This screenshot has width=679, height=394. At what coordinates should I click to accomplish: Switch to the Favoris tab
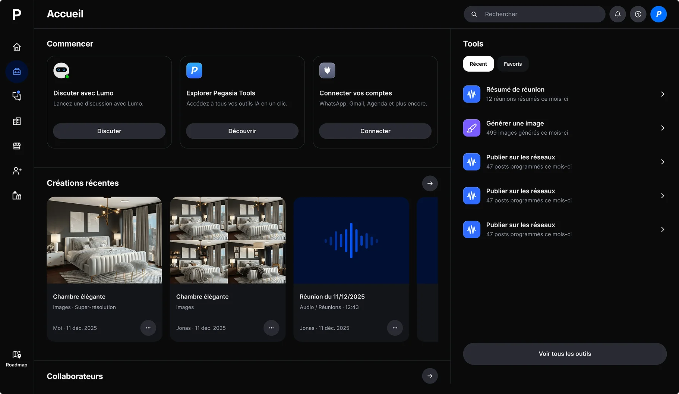tap(512, 64)
